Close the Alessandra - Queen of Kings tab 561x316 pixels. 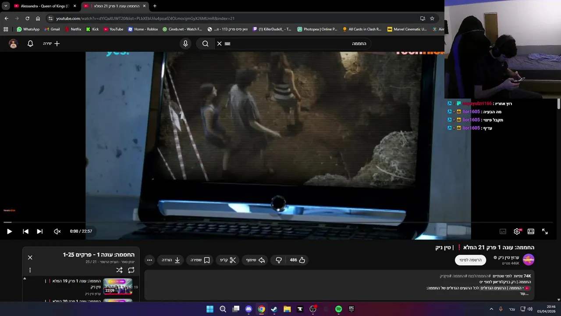coord(75,6)
